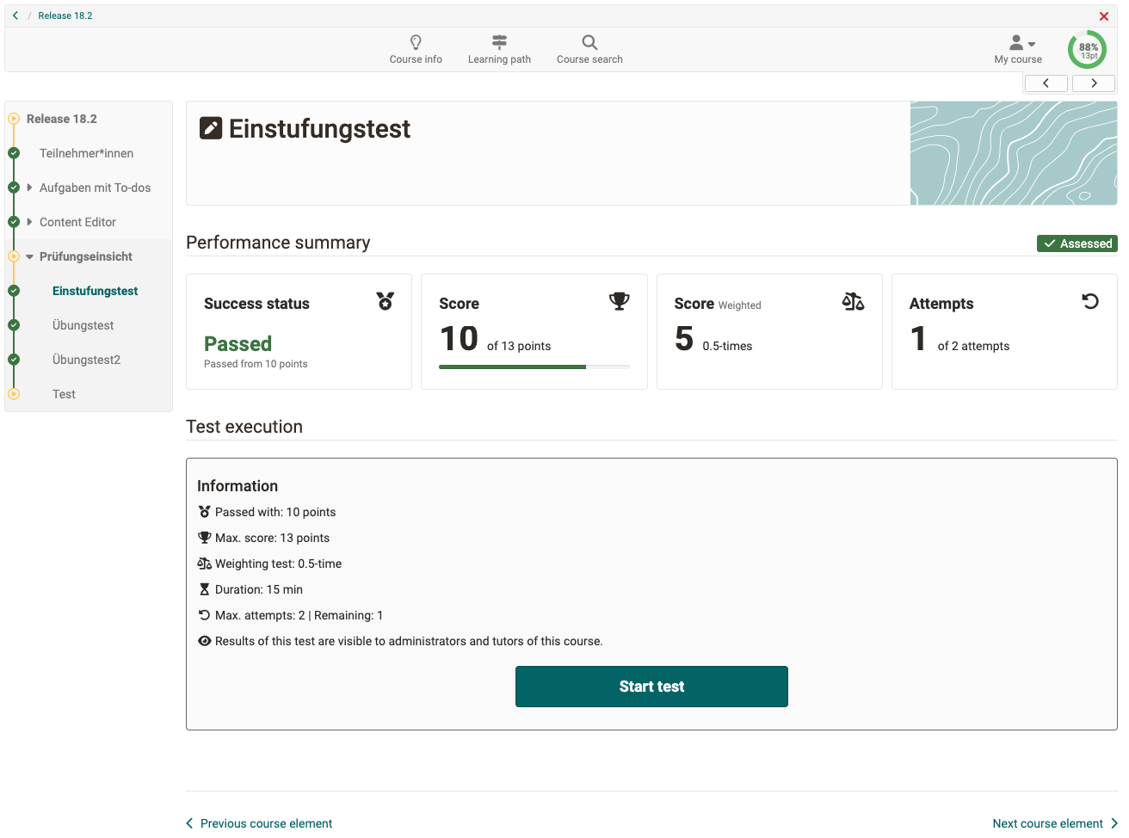Click the trophy icon on the Score card
The width and height of the screenshot is (1129, 838).
[619, 301]
